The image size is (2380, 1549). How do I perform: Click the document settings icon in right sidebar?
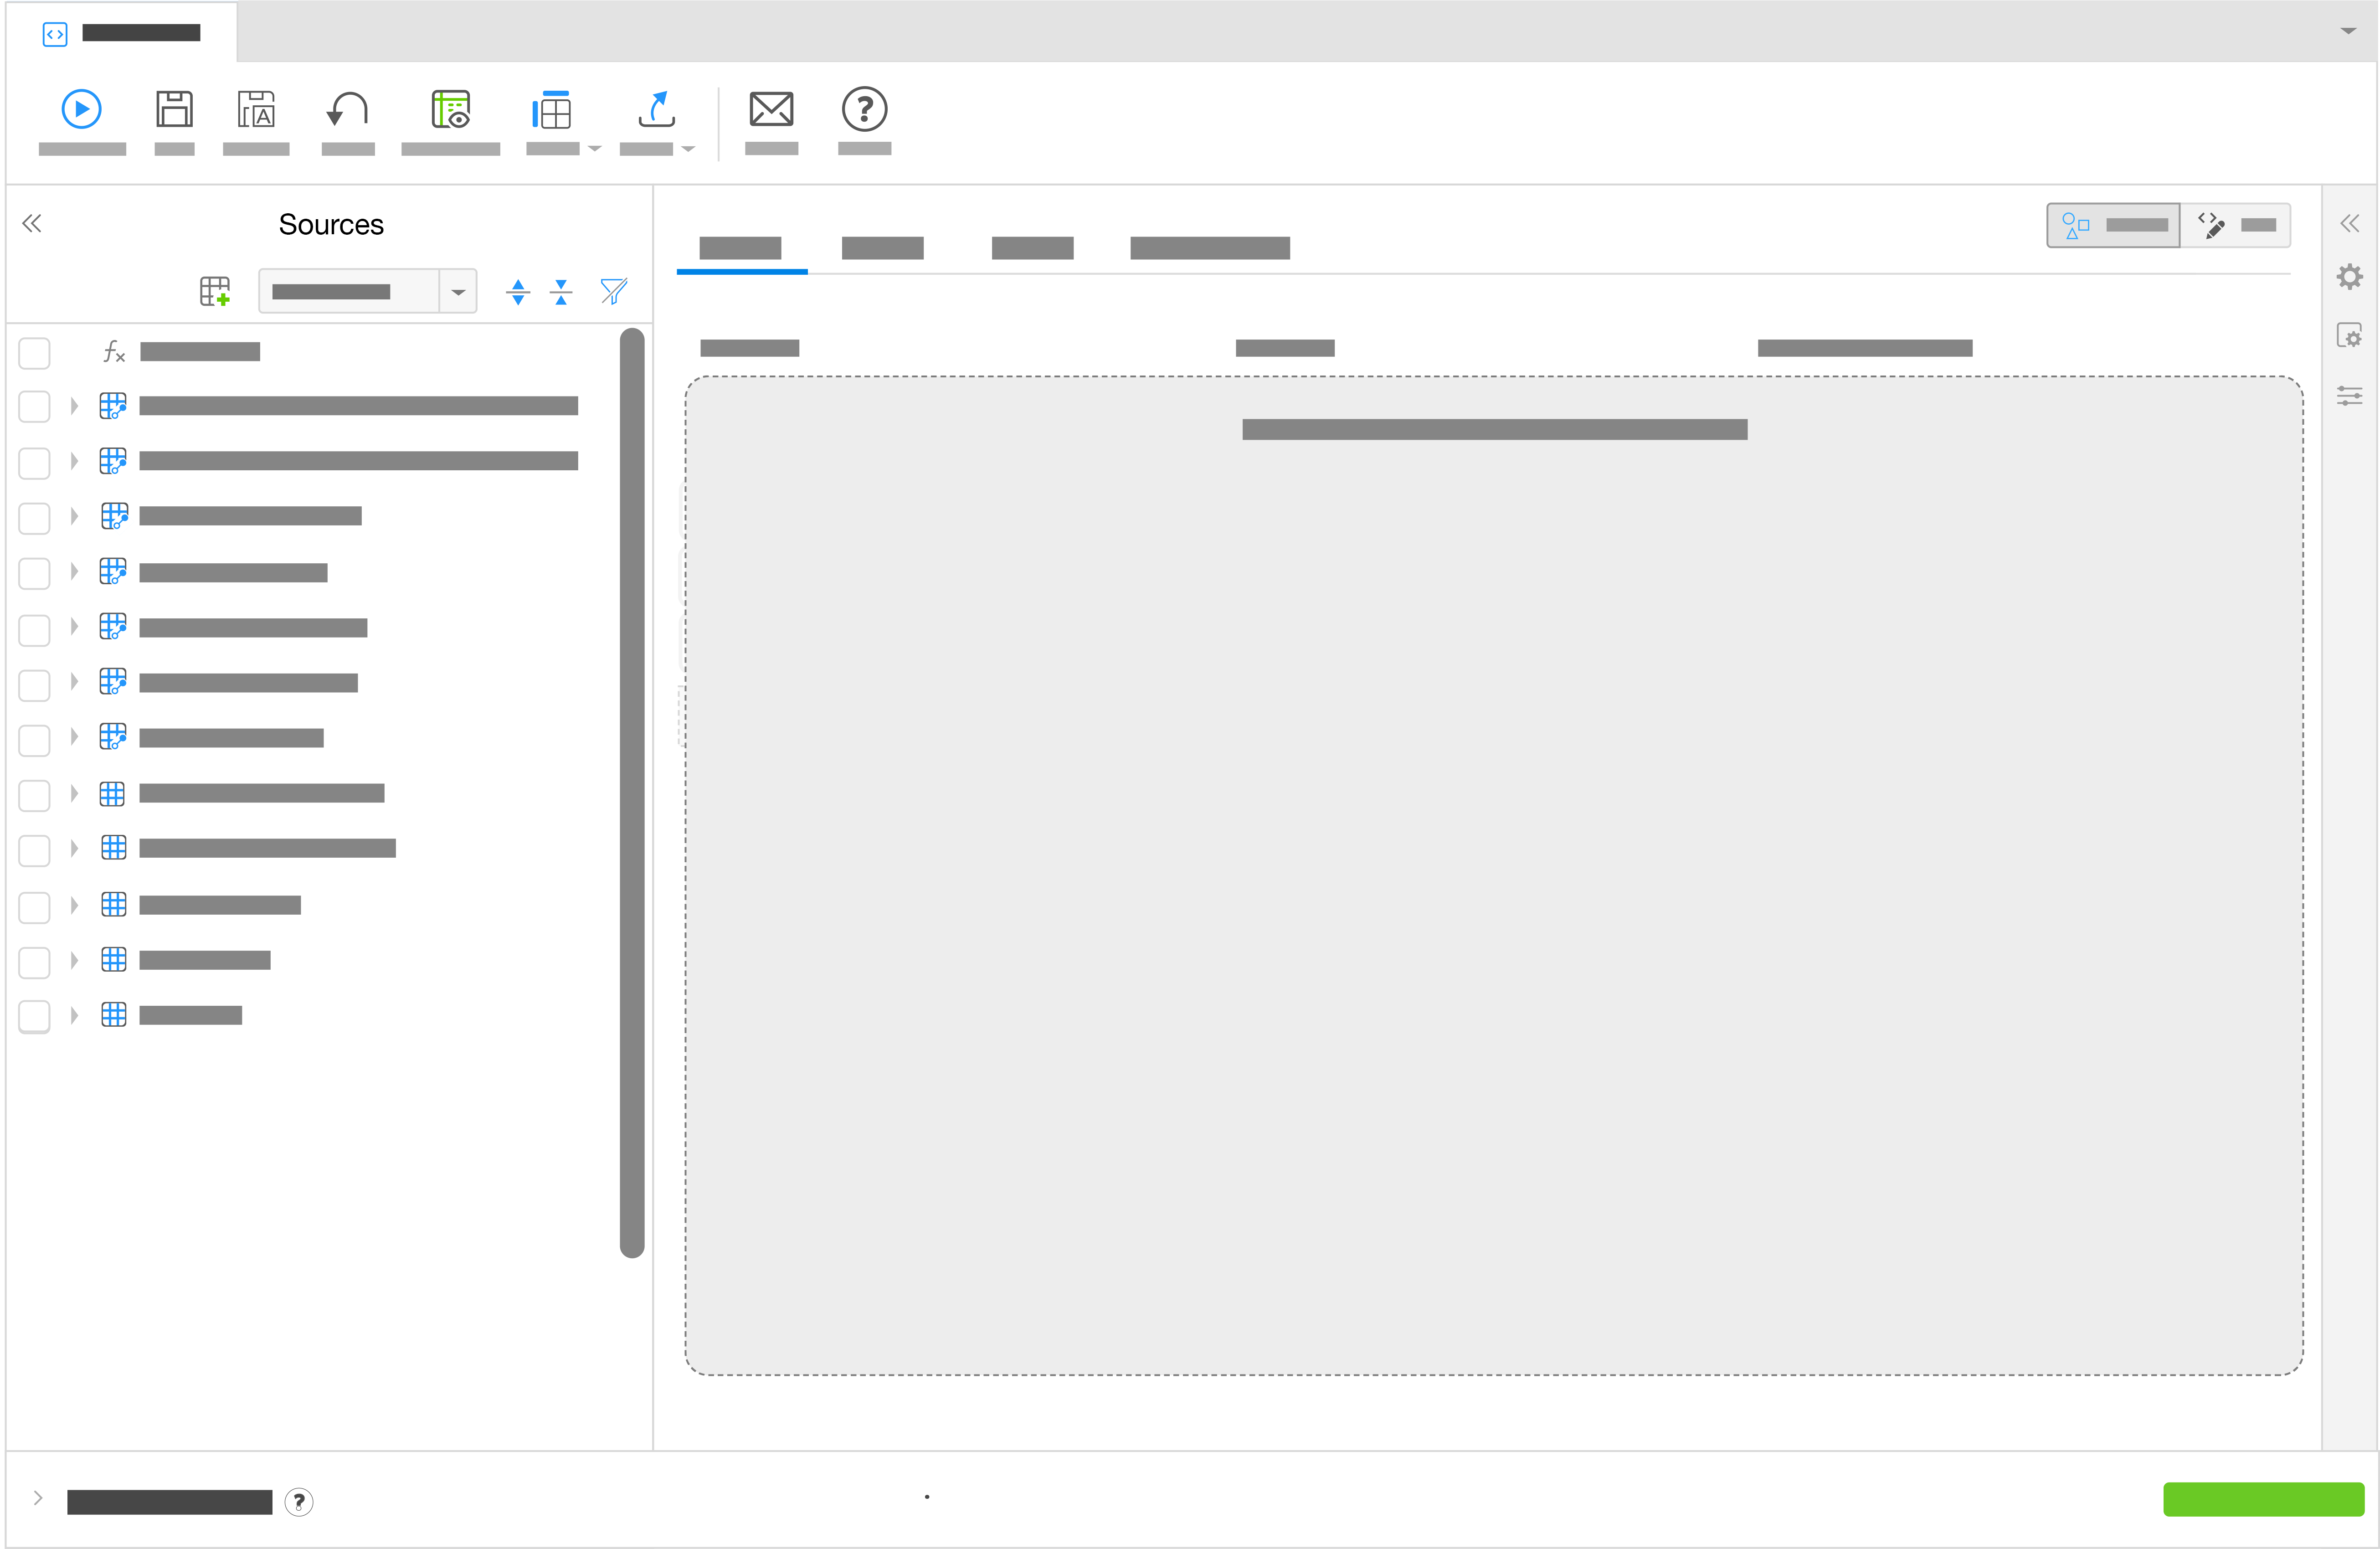tap(2349, 335)
